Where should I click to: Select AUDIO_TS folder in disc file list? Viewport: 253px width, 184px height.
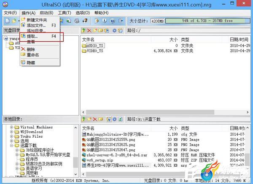(95, 45)
